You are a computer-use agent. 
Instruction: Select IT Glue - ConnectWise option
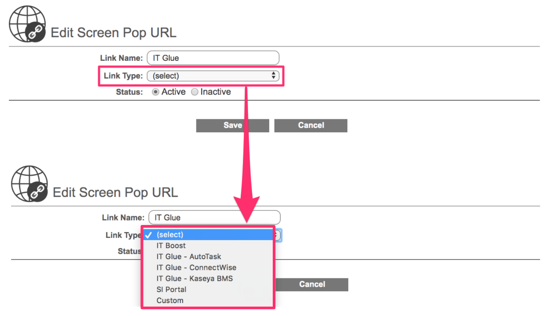(x=196, y=268)
